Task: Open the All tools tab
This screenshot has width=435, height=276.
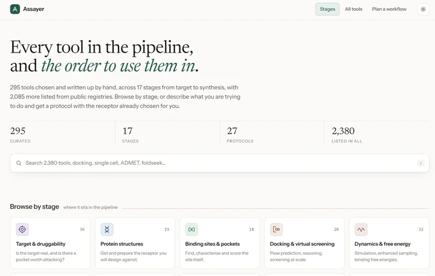Action: pos(353,9)
